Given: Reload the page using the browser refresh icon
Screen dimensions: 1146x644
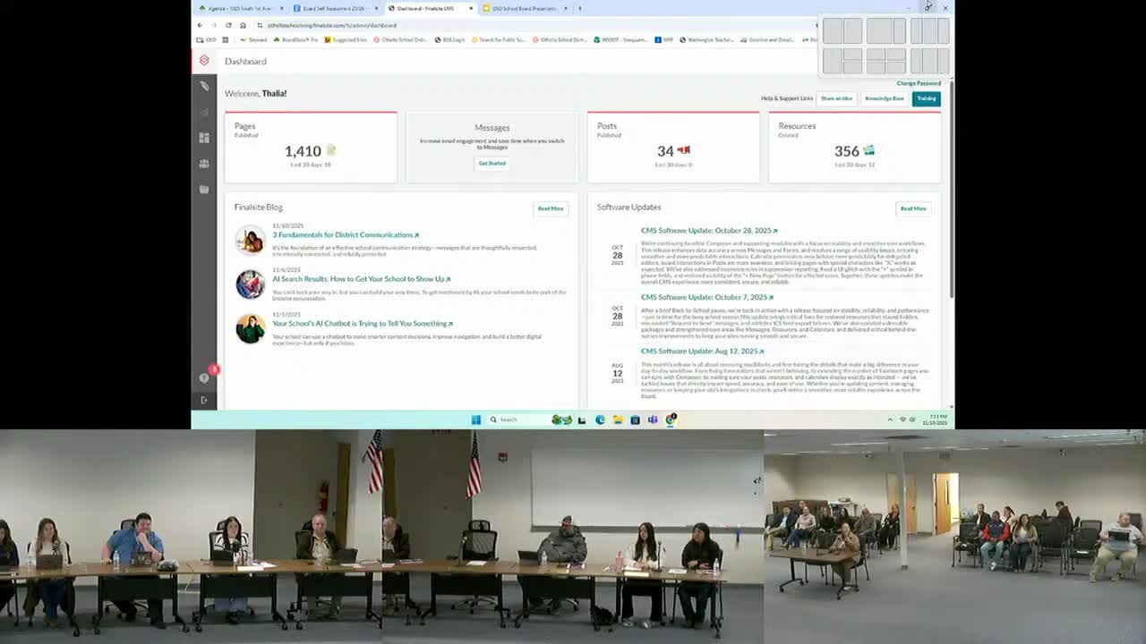Looking at the screenshot, I should [x=230, y=25].
